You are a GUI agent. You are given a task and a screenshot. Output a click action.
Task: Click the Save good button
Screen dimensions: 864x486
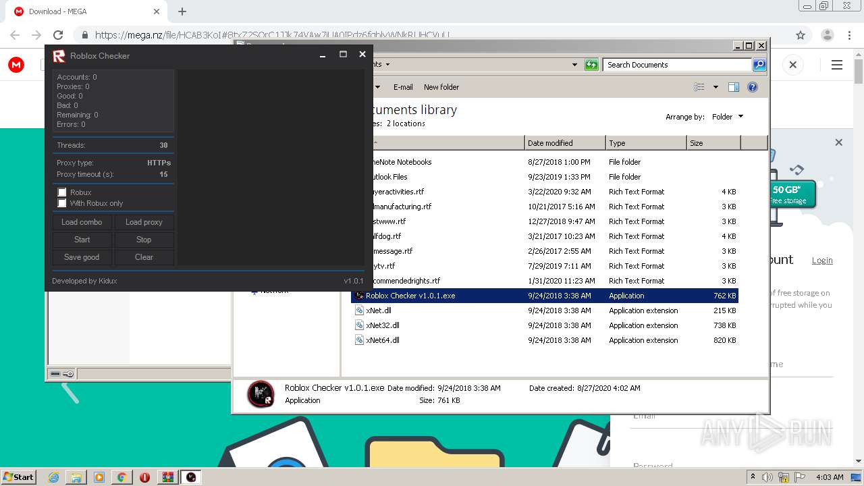[x=82, y=257]
